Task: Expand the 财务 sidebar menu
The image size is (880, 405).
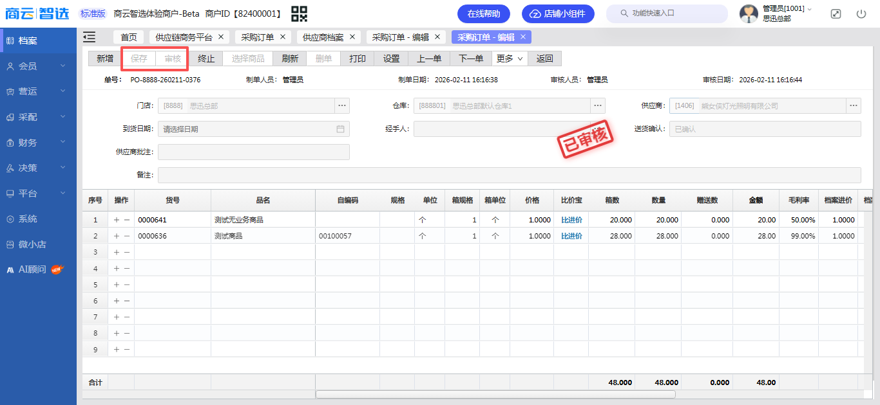Action: [38, 143]
